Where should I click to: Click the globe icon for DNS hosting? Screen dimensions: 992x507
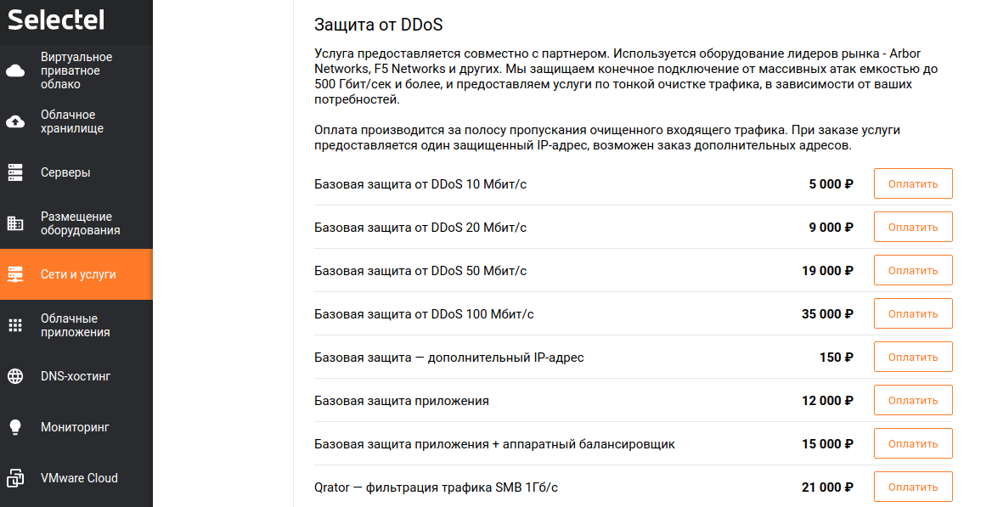[x=15, y=376]
